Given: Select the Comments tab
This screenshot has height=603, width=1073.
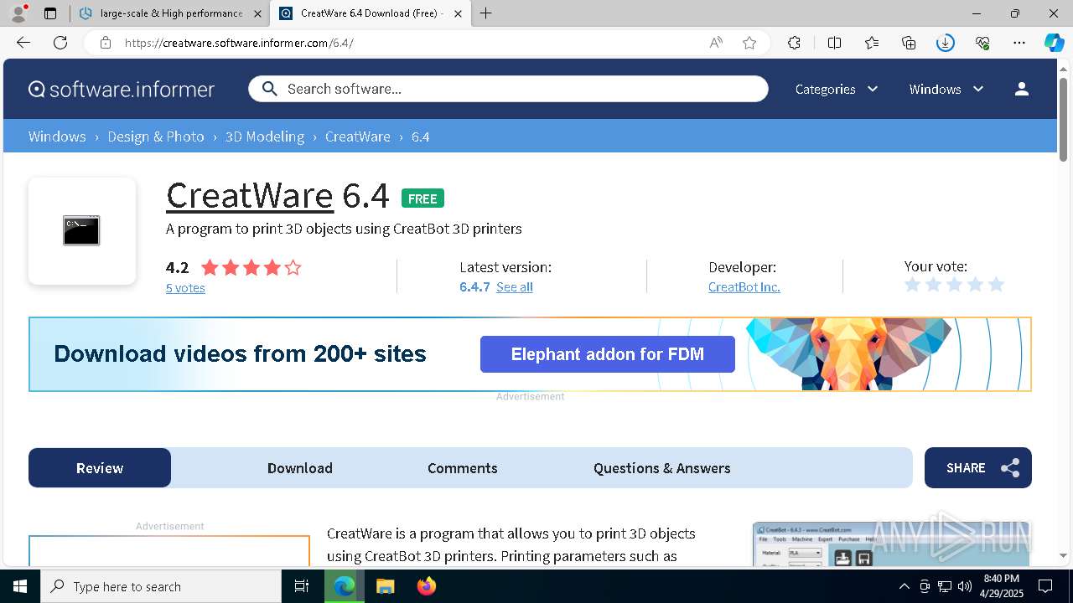Looking at the screenshot, I should pos(463,468).
